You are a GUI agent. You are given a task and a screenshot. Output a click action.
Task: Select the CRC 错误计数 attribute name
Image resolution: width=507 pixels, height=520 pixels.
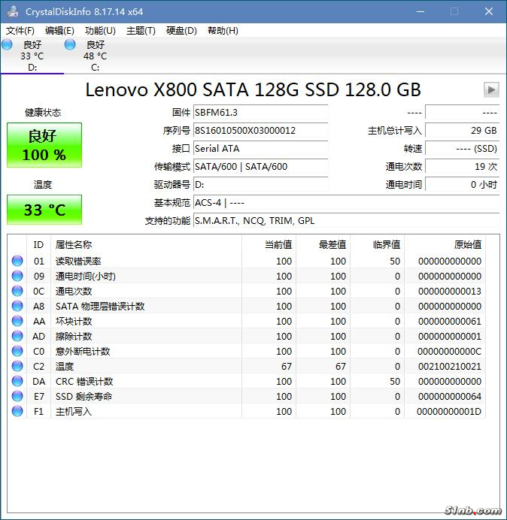pos(84,382)
